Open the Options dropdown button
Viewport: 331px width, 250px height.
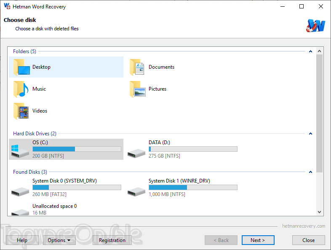tap(59, 240)
